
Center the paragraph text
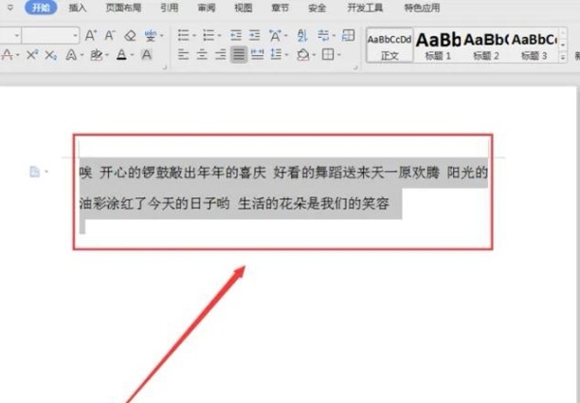click(202, 55)
